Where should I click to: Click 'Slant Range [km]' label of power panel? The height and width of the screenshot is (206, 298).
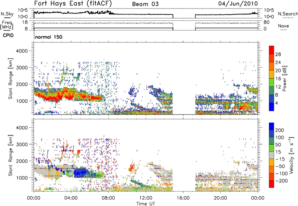point(10,78)
